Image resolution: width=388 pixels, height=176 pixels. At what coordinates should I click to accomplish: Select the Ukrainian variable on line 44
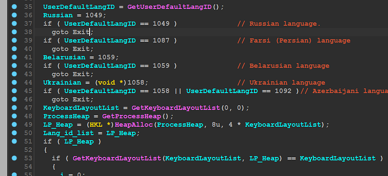[62, 82]
